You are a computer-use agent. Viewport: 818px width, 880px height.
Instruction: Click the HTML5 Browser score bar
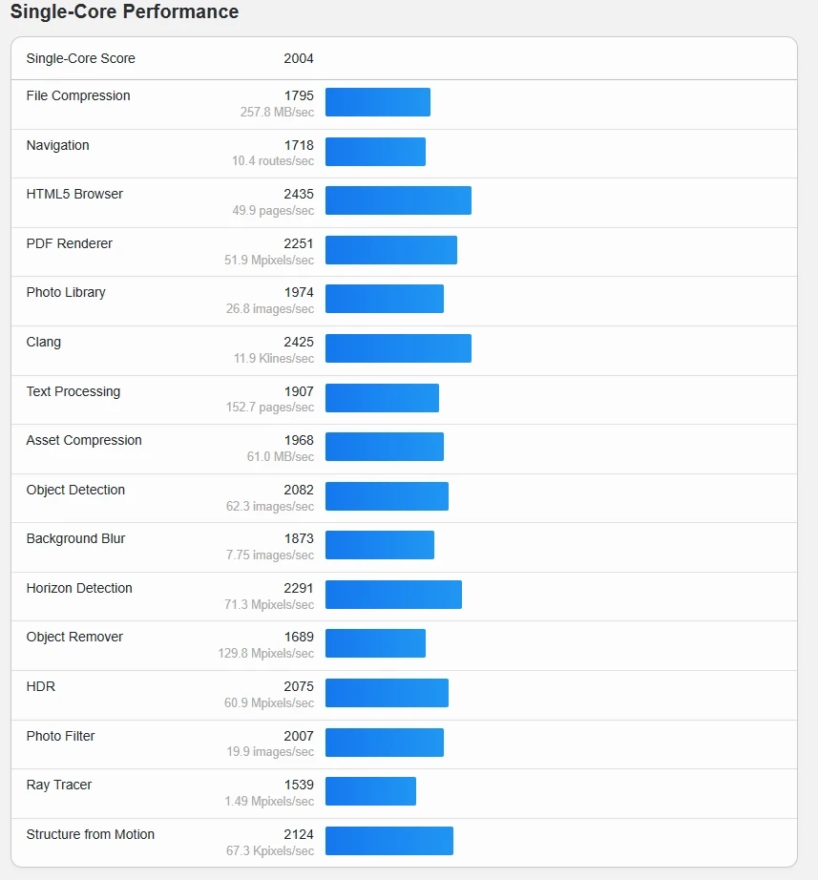point(398,200)
